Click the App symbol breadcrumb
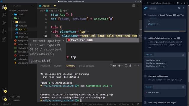Screen dimensions: 189x106 pyautogui.click(x=63, y=11)
